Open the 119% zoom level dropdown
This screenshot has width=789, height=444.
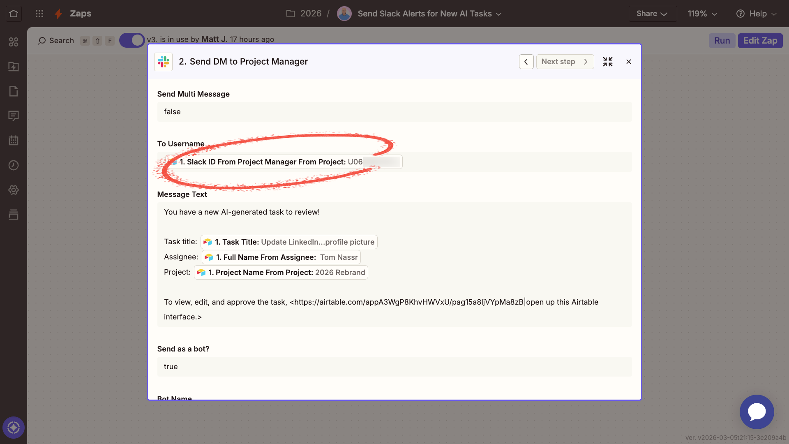(x=702, y=14)
